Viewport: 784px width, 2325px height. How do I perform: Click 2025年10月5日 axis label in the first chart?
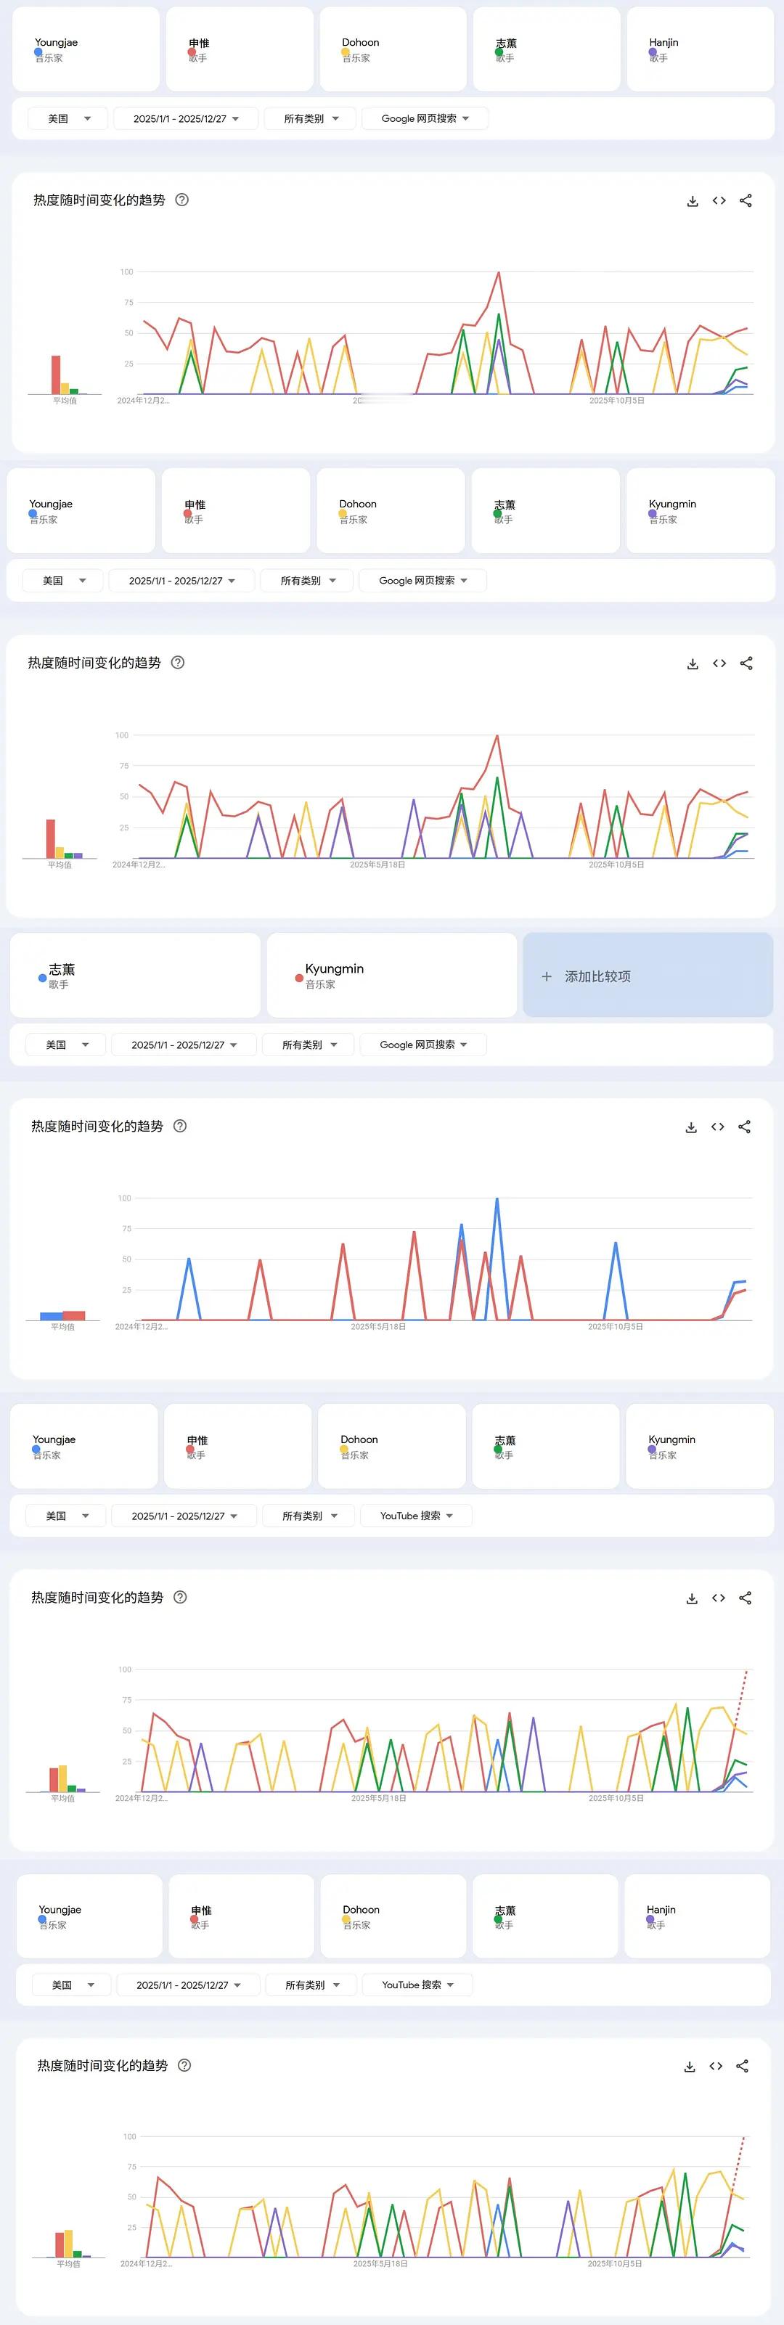(x=617, y=401)
